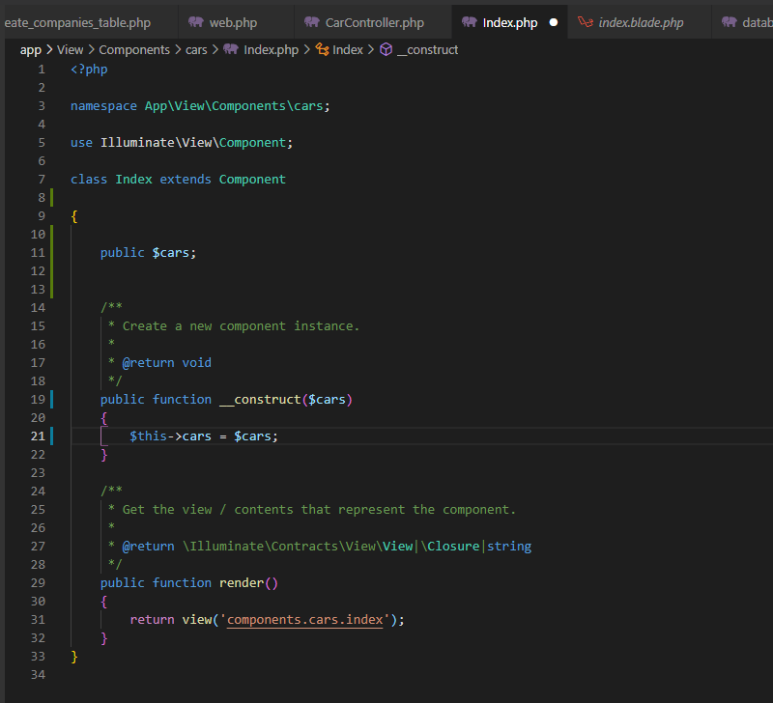Open the CarController.php tab
Screen dimensions: 773x703
pos(374,22)
